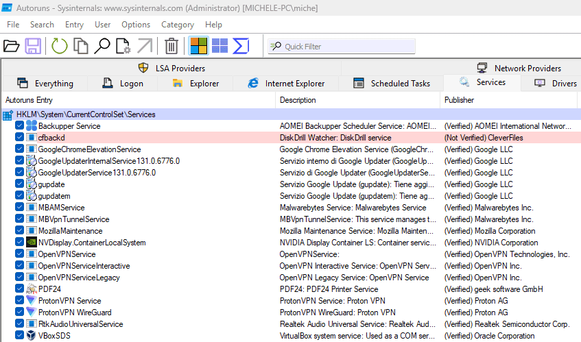
Task: Click "(Verified) Oracle Corporation" publisher cell
Action: tap(489, 336)
